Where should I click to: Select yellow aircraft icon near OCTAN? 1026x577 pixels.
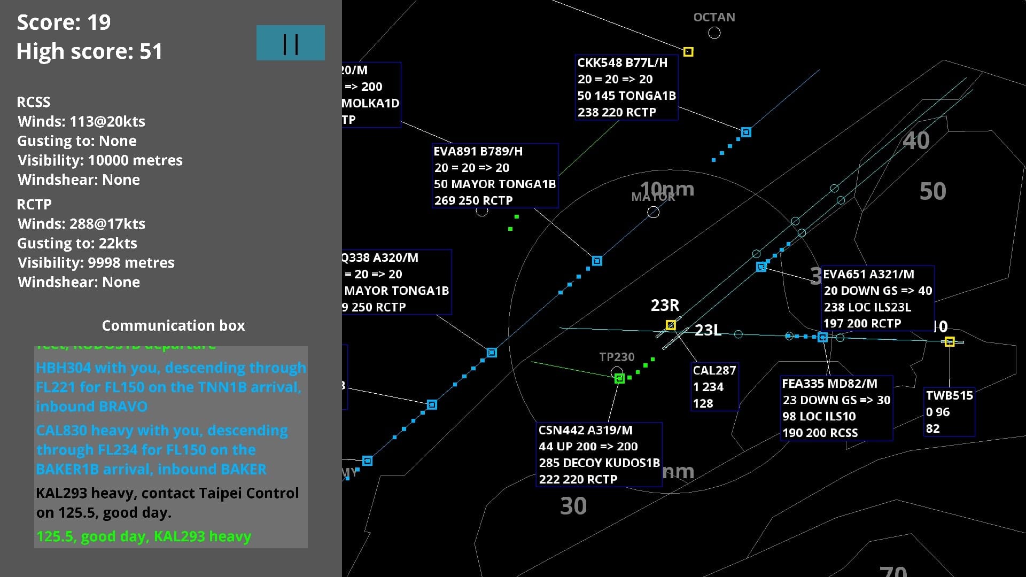click(688, 52)
